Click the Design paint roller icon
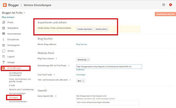Screen dimensions: 176x108 4,62
